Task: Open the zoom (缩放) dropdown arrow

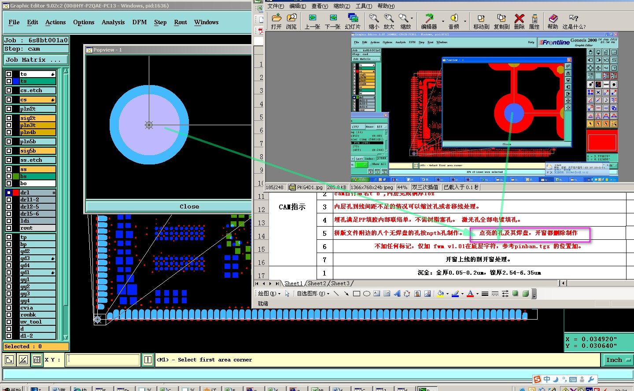Action: point(412,19)
